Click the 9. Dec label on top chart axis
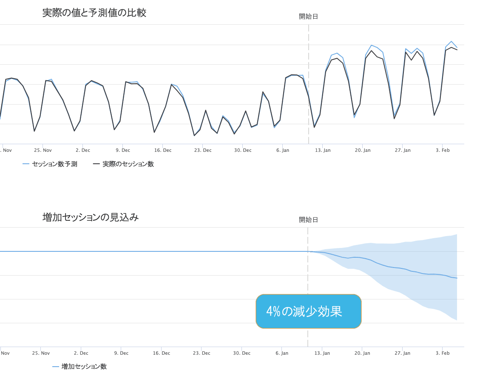 123,150
